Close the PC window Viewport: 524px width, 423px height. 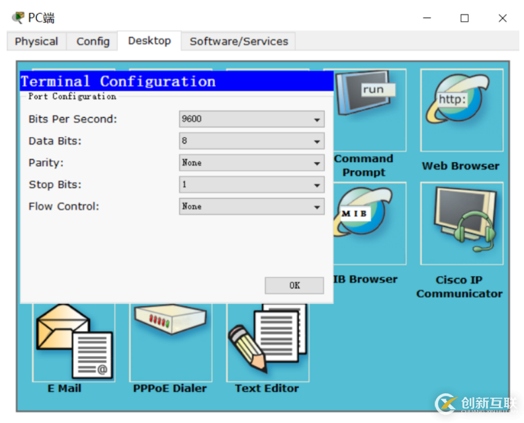[x=503, y=18]
